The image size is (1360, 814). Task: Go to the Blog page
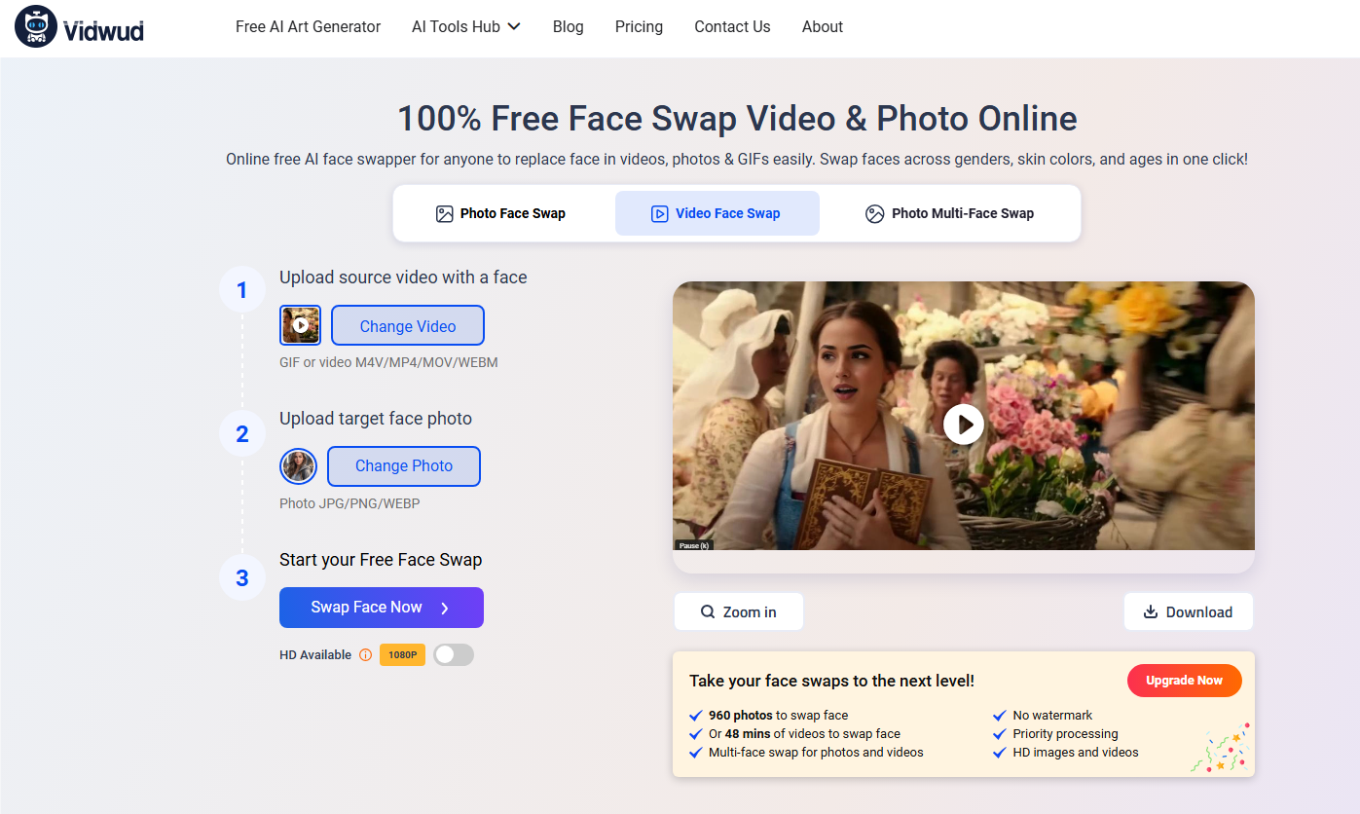click(569, 27)
